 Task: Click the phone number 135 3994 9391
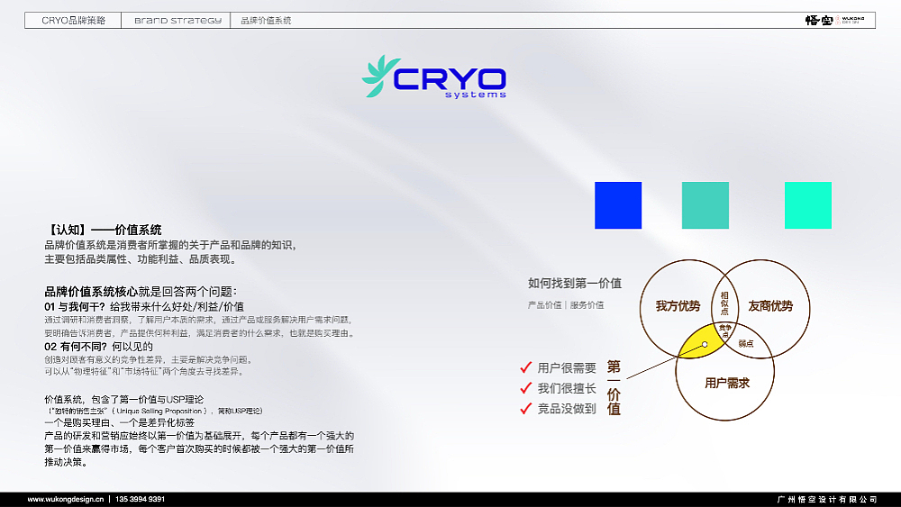(x=141, y=499)
